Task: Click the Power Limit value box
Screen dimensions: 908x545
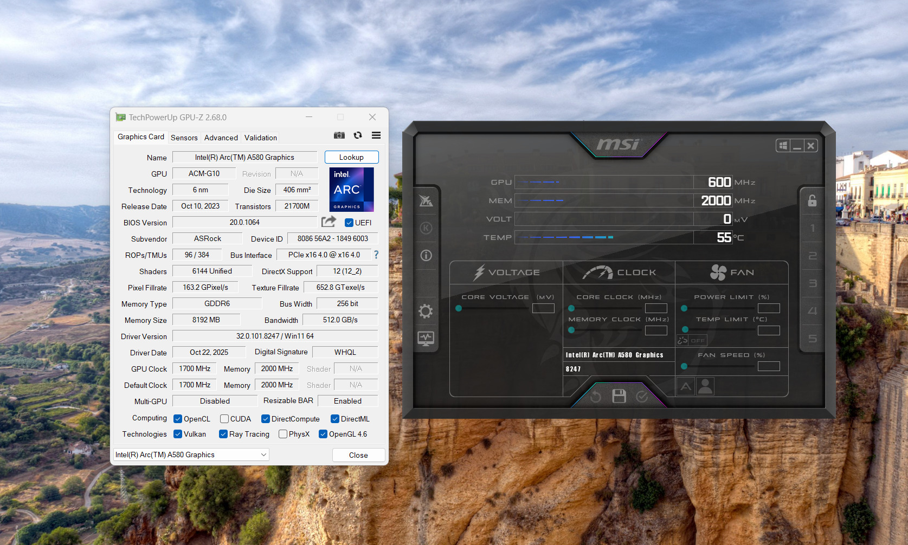Action: click(769, 308)
